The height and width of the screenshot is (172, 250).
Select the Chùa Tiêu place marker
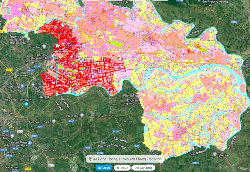pos(44,46)
